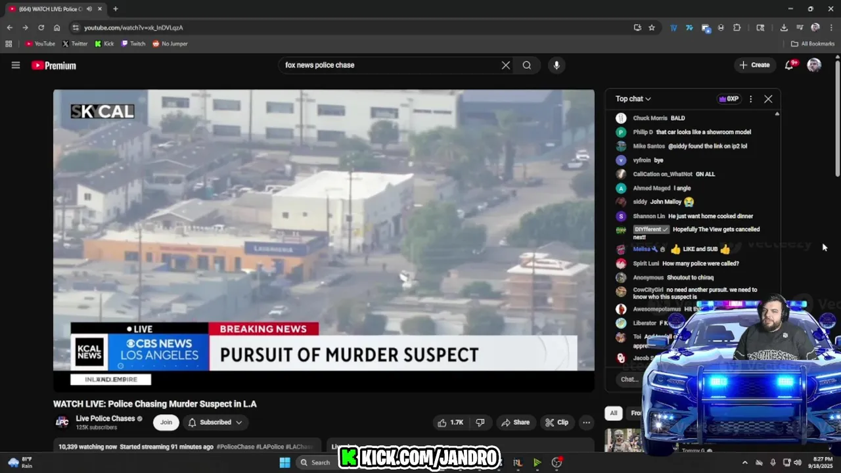Go to YouTube Premium home logo
The image size is (841, 473).
(54, 65)
